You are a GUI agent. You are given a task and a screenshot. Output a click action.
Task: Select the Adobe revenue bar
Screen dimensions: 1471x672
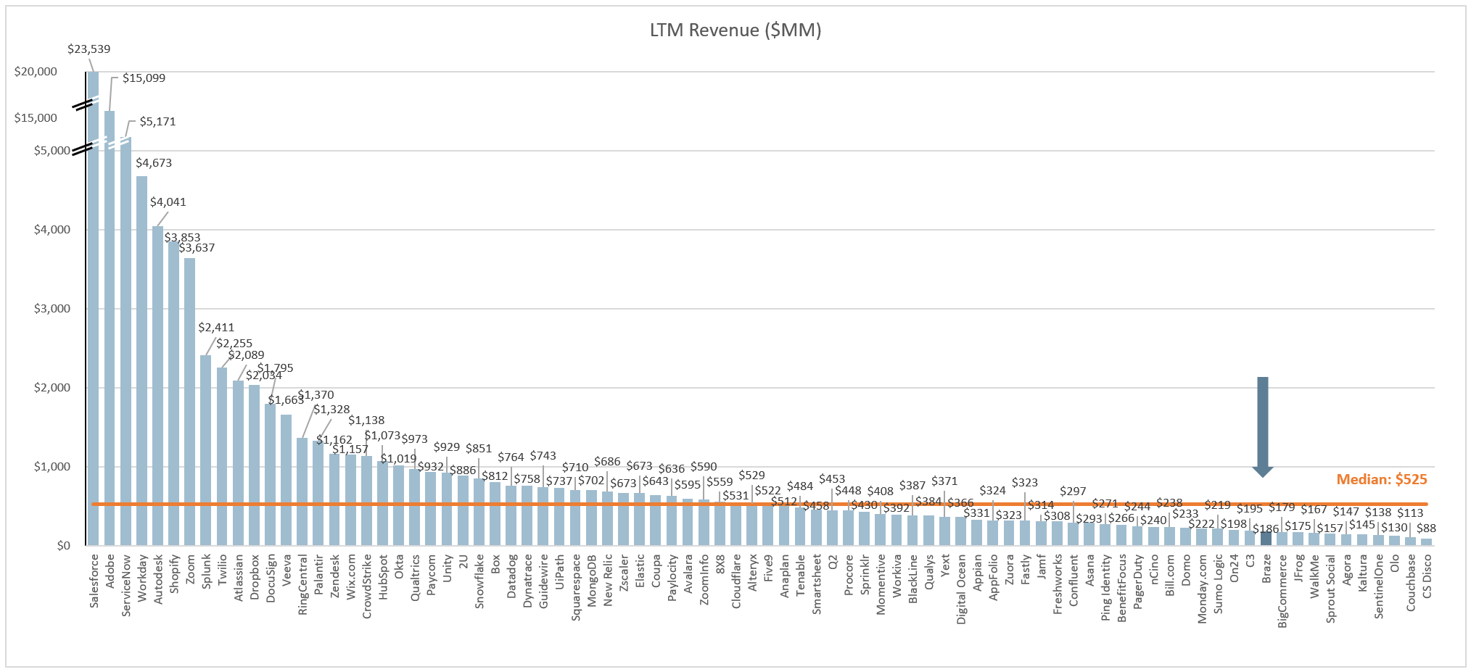click(110, 328)
